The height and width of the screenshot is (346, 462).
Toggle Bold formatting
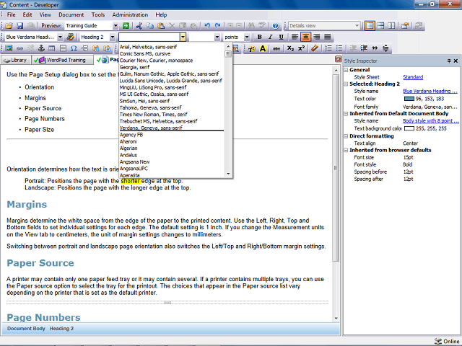pyautogui.click(x=260, y=37)
